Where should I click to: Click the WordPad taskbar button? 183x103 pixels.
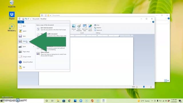(104, 101)
